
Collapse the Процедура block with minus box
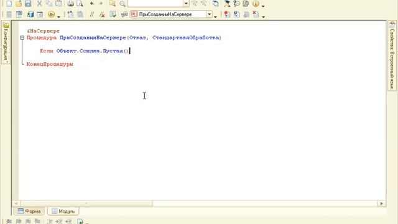(x=22, y=37)
